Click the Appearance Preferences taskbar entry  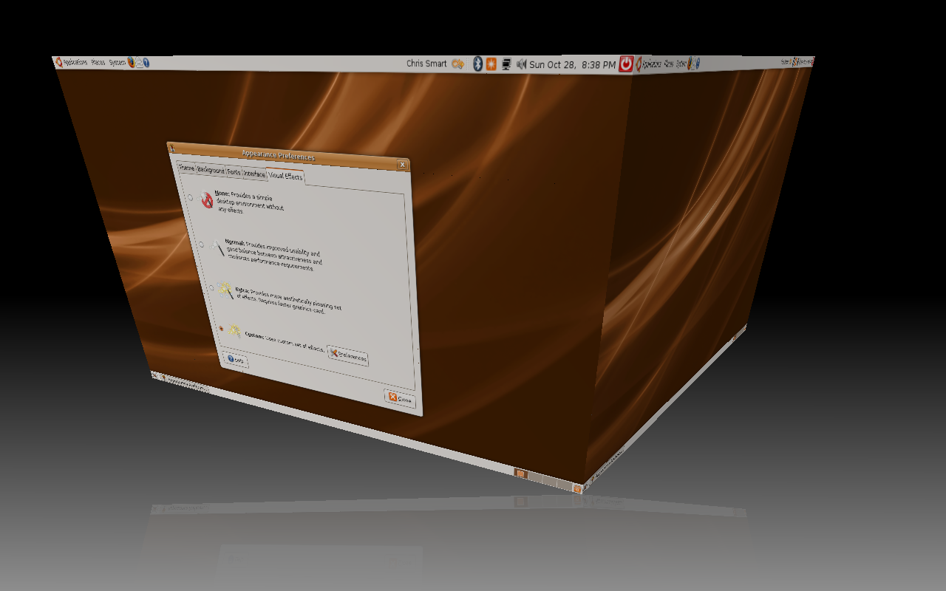(186, 383)
